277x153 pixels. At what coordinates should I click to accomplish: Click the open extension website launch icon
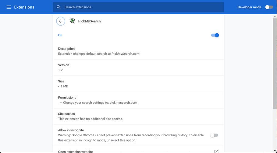click(x=216, y=151)
